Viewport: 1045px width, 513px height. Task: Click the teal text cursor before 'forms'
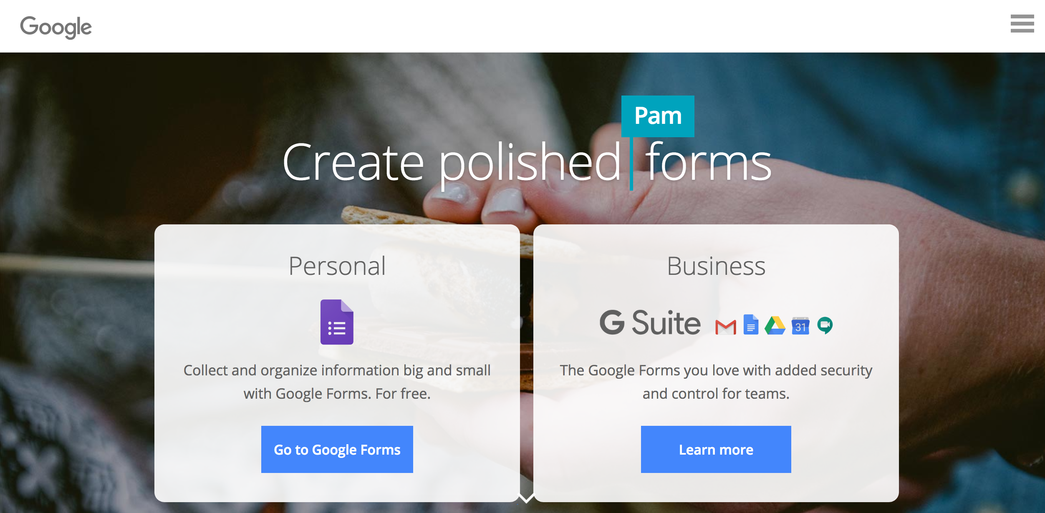[631, 165]
